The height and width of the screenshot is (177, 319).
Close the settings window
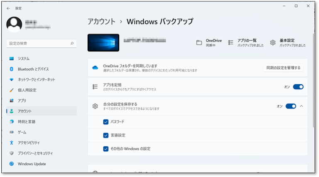[308, 6]
